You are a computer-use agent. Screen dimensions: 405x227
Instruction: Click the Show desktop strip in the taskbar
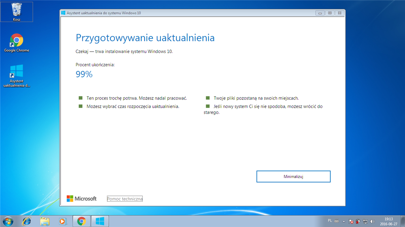click(403, 221)
